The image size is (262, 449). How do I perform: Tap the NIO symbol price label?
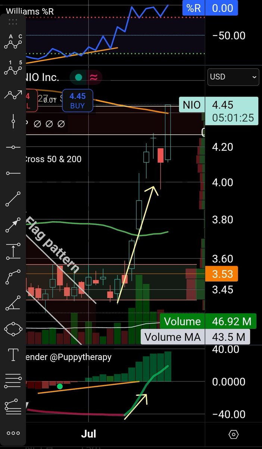191,105
